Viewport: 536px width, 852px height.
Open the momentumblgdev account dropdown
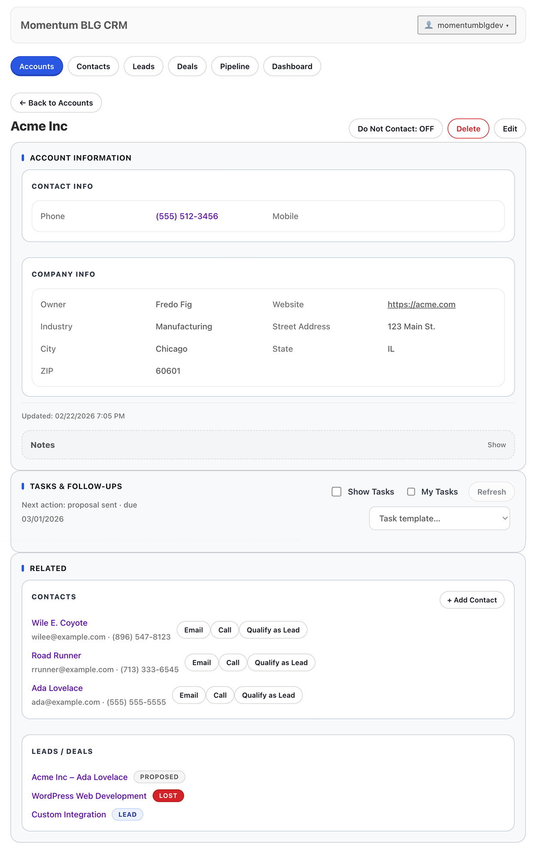coord(466,25)
